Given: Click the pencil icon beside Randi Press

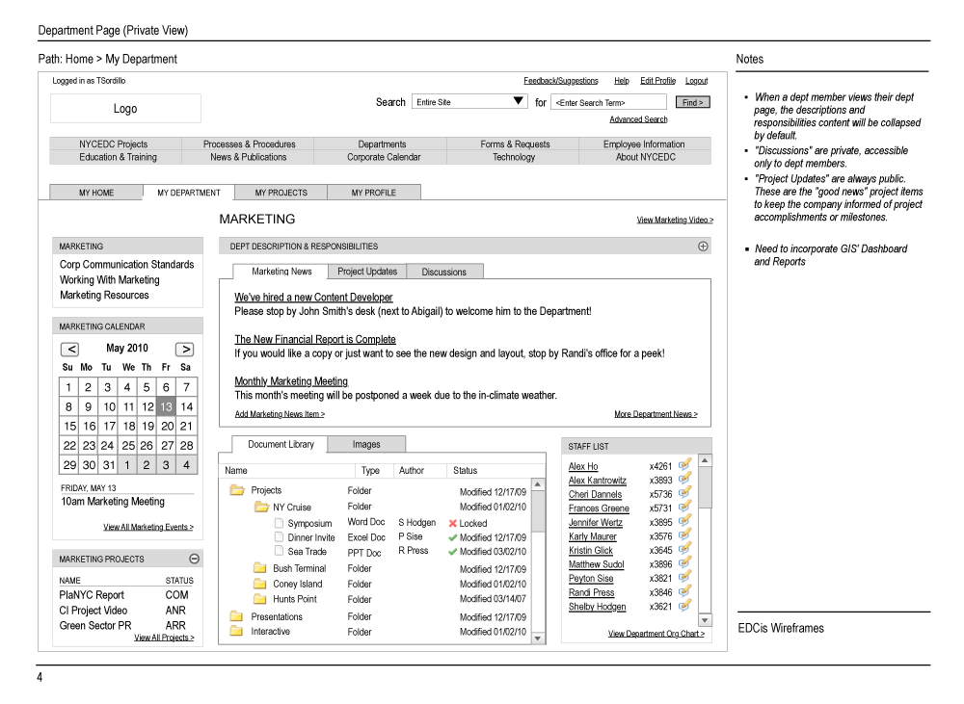Looking at the screenshot, I should click(x=683, y=592).
